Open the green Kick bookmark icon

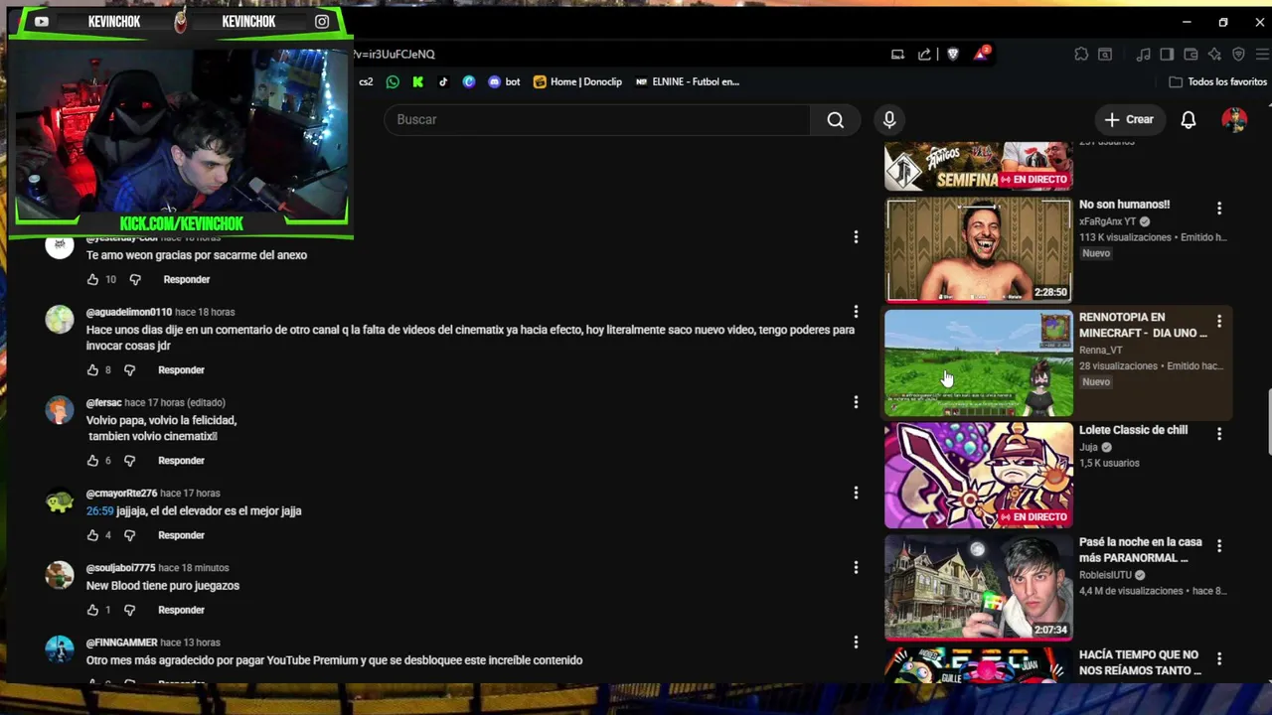[x=418, y=81]
